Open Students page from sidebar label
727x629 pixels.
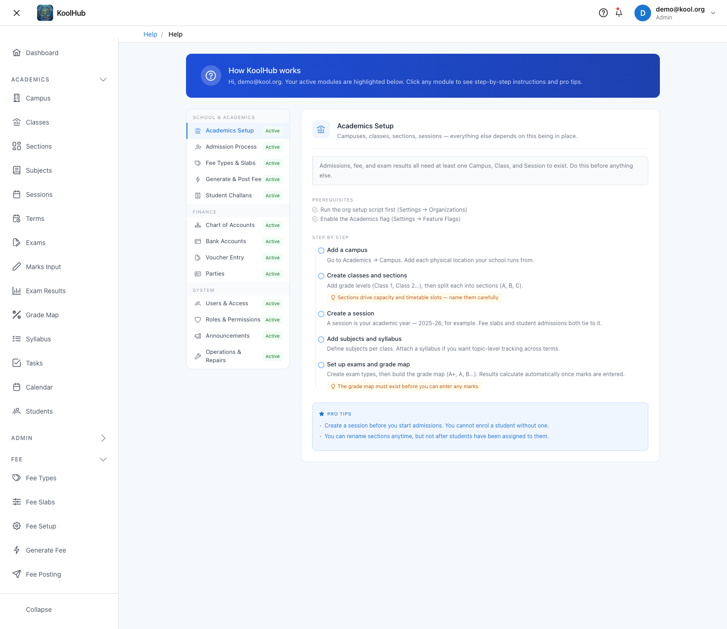coord(39,411)
